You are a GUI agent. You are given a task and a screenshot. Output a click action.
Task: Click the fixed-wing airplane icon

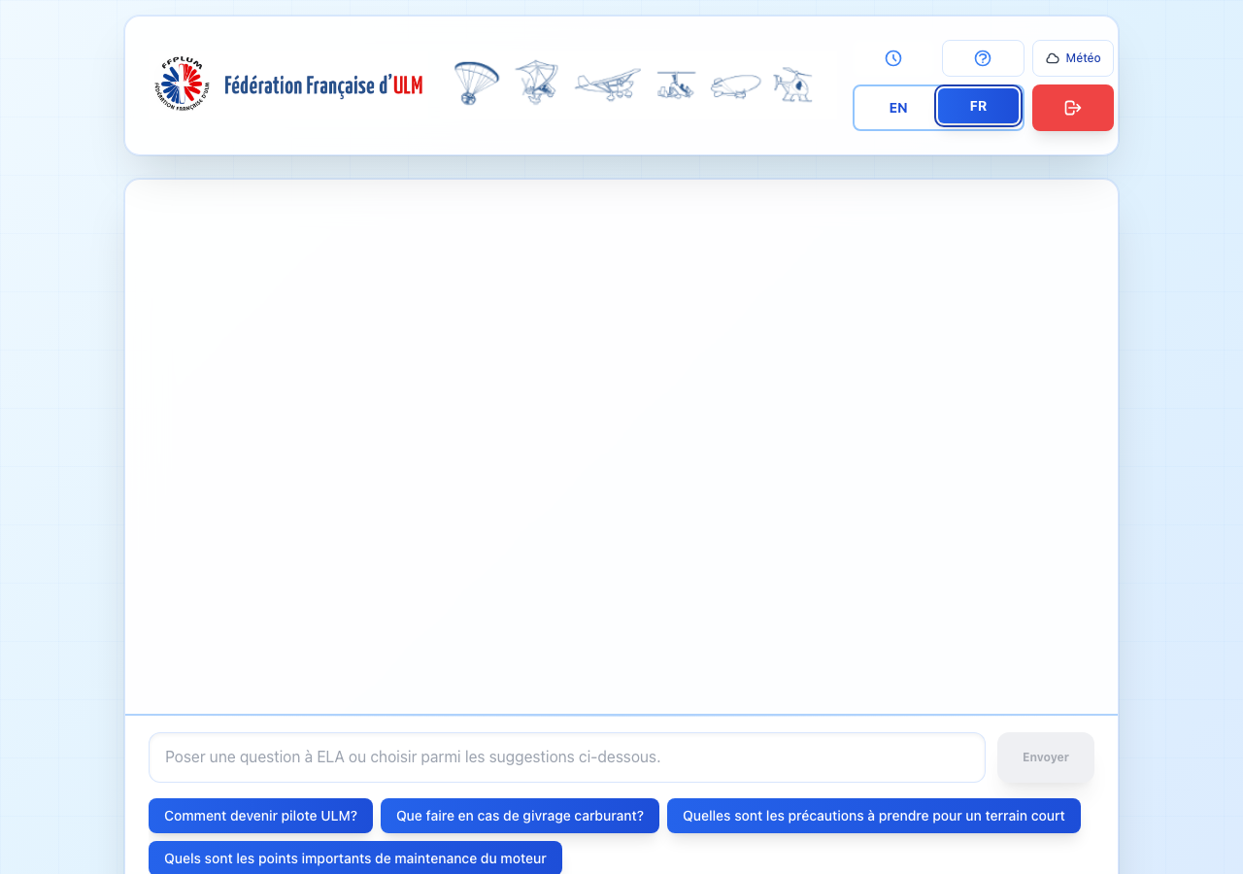[x=607, y=84]
